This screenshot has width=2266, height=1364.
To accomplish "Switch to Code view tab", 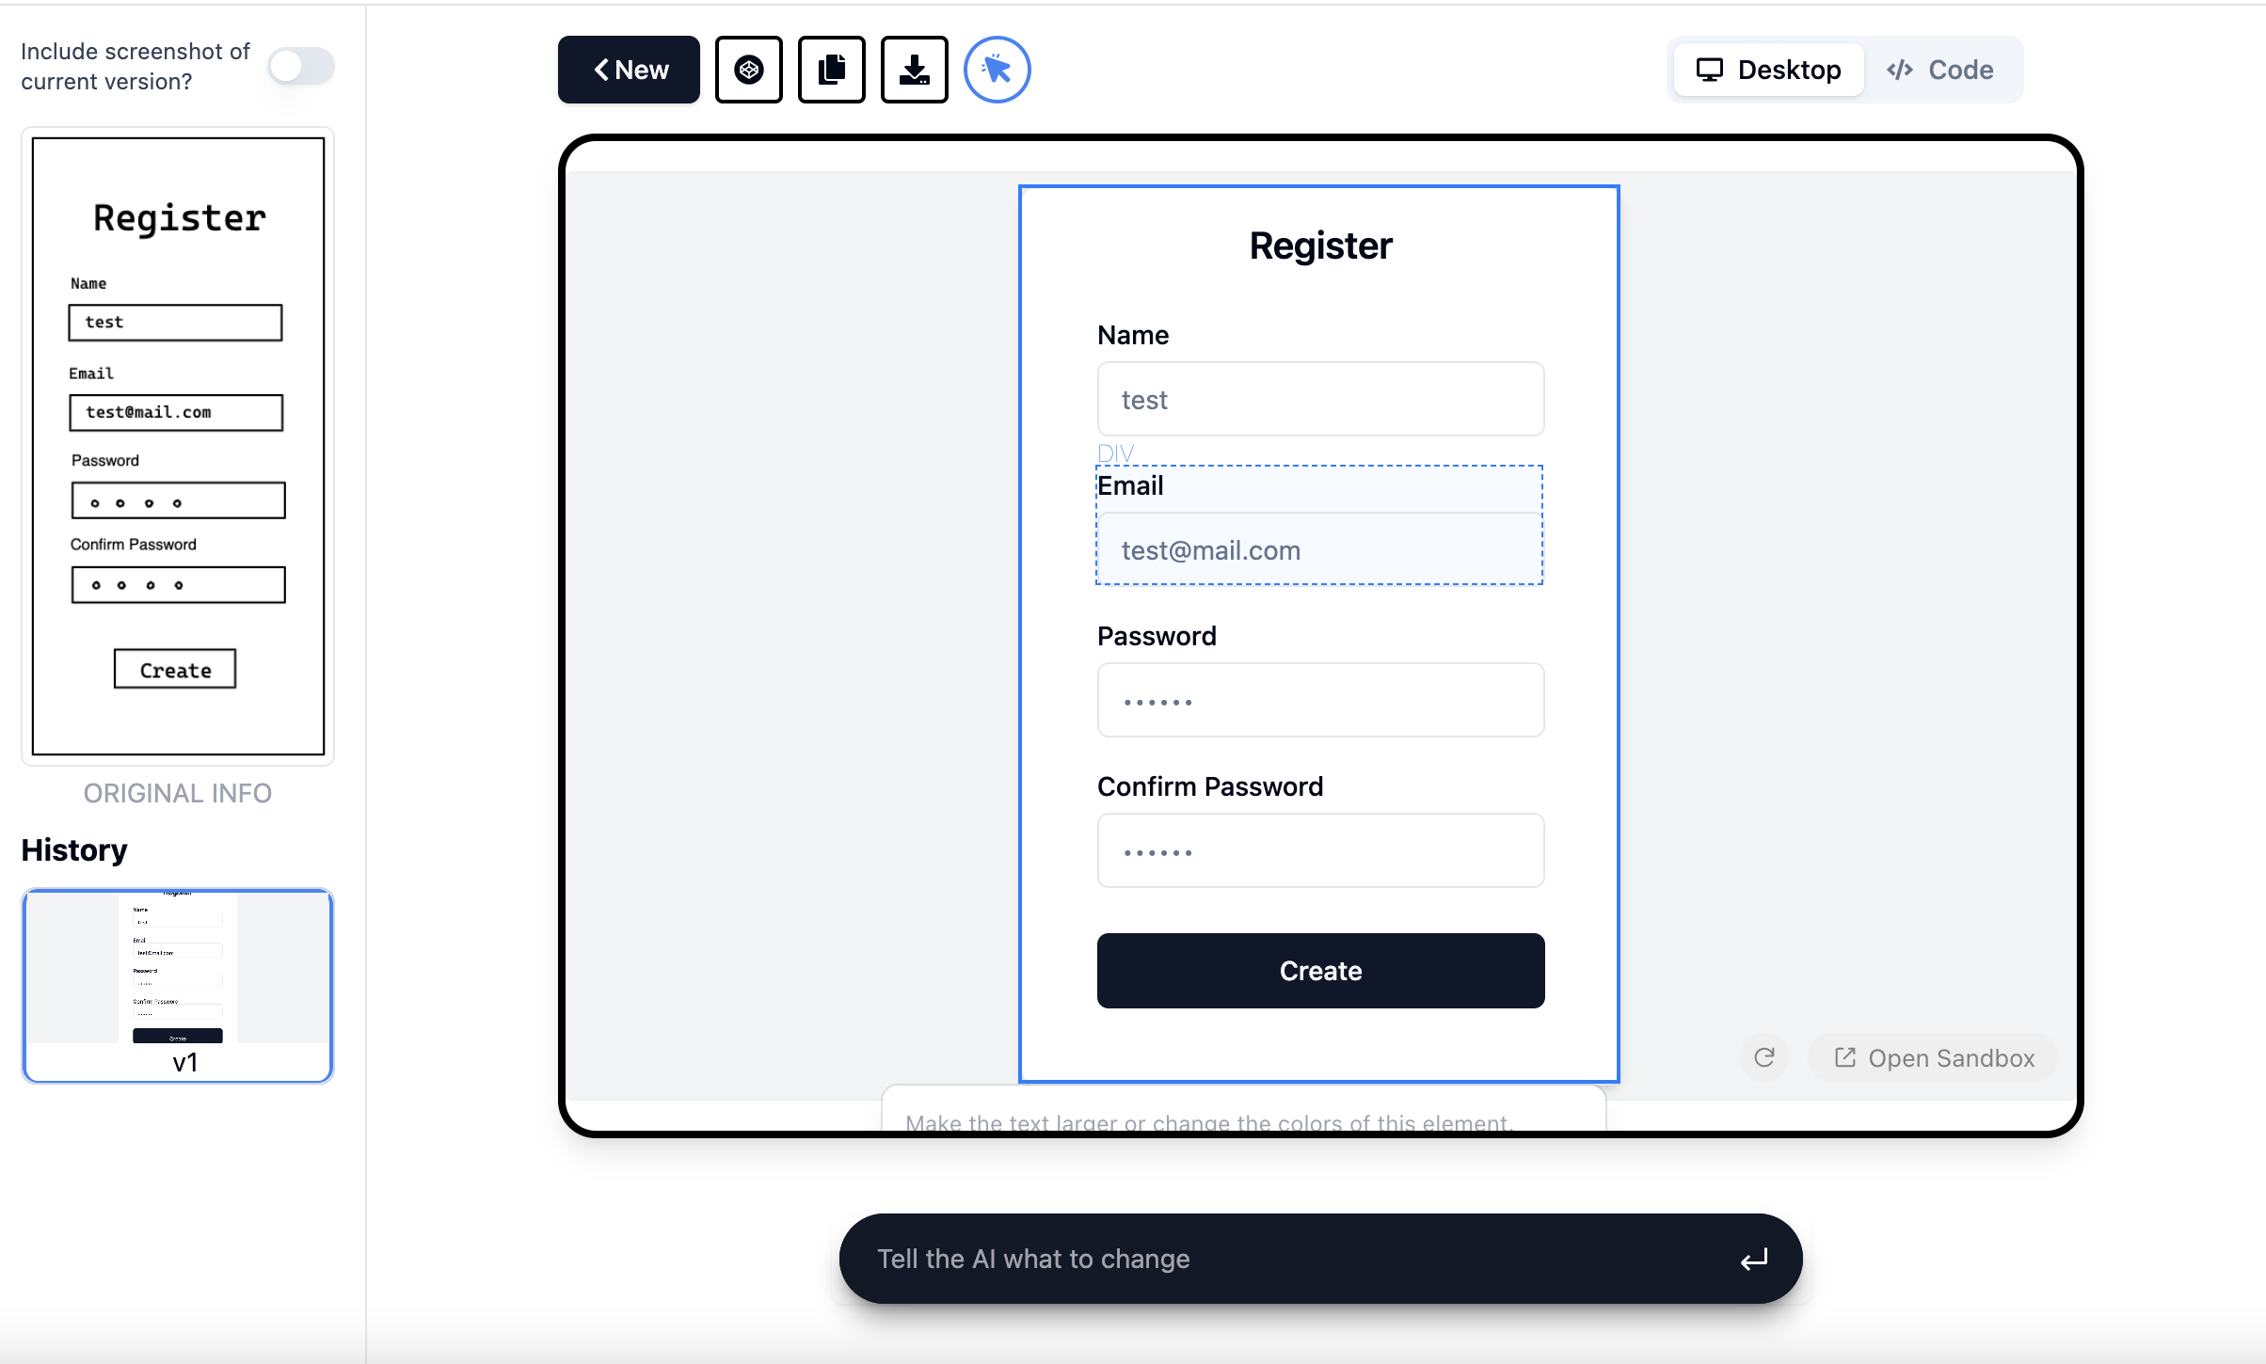I will [1940, 70].
